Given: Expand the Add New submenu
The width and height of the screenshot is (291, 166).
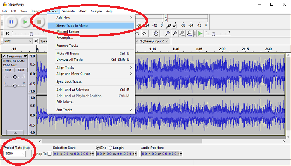Looking at the screenshot, I should 91,18.
